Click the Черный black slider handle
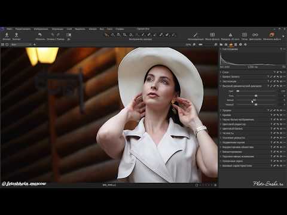This screenshot has width=287, height=215. (x=256, y=105)
